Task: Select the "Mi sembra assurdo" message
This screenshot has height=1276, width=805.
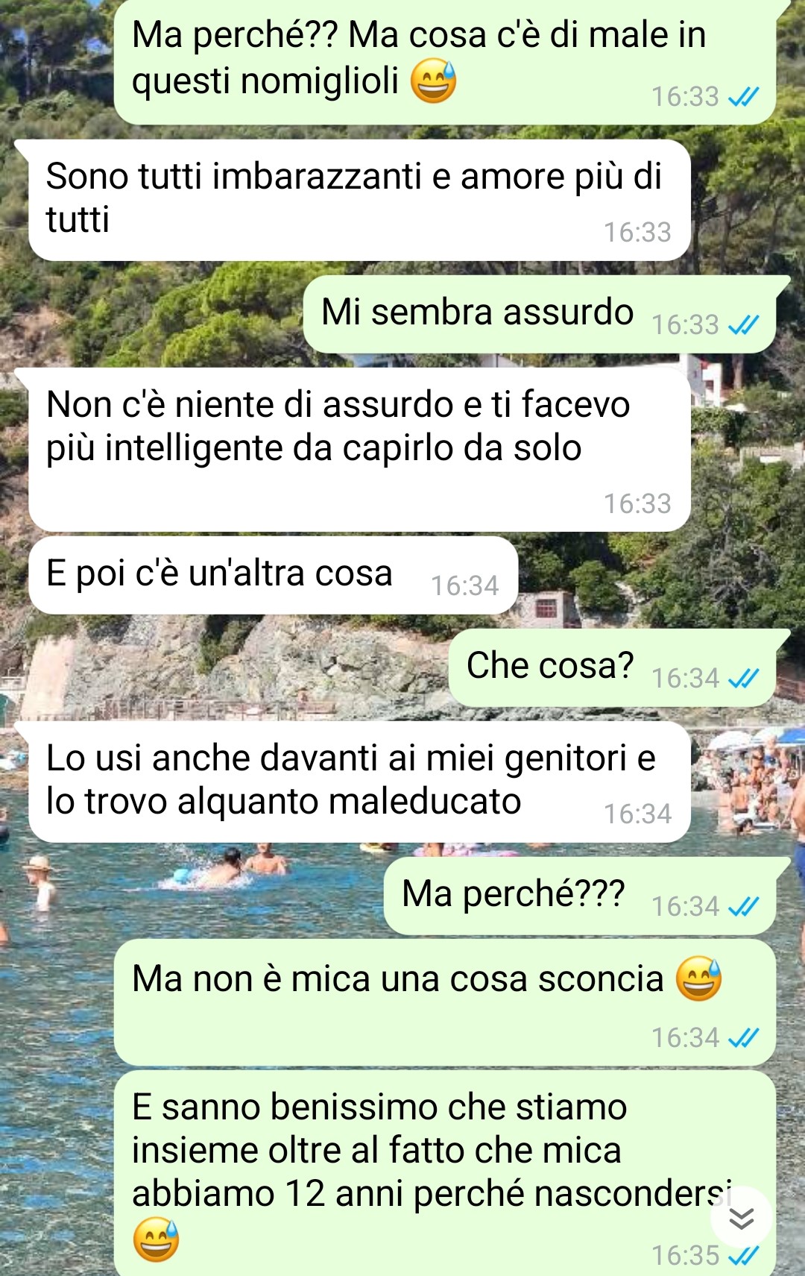Action: (x=540, y=314)
